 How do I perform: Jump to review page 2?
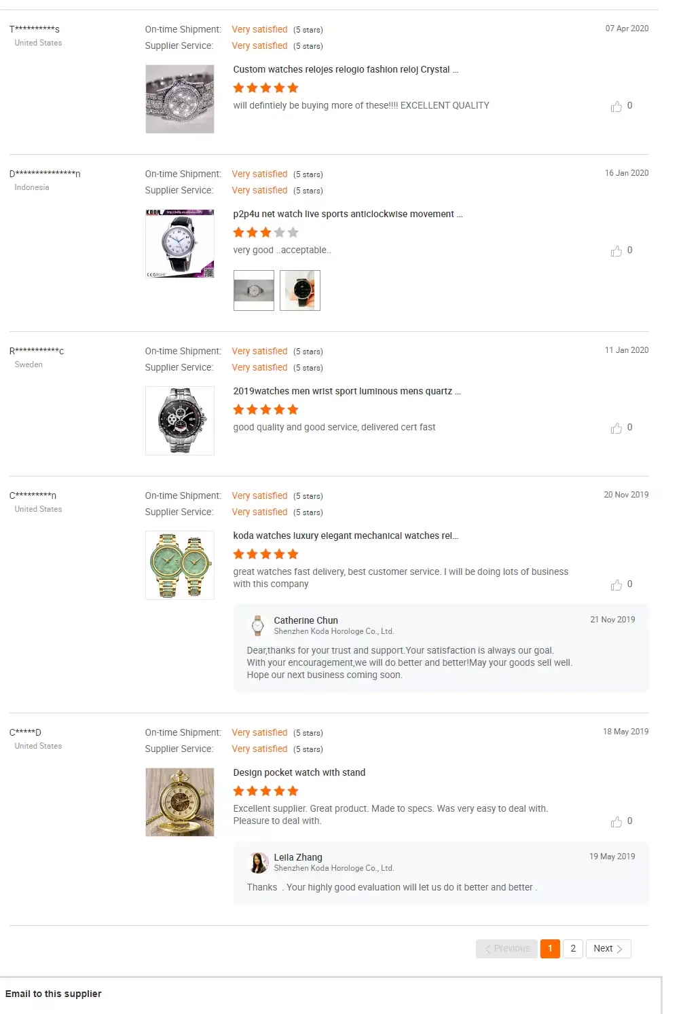click(573, 949)
